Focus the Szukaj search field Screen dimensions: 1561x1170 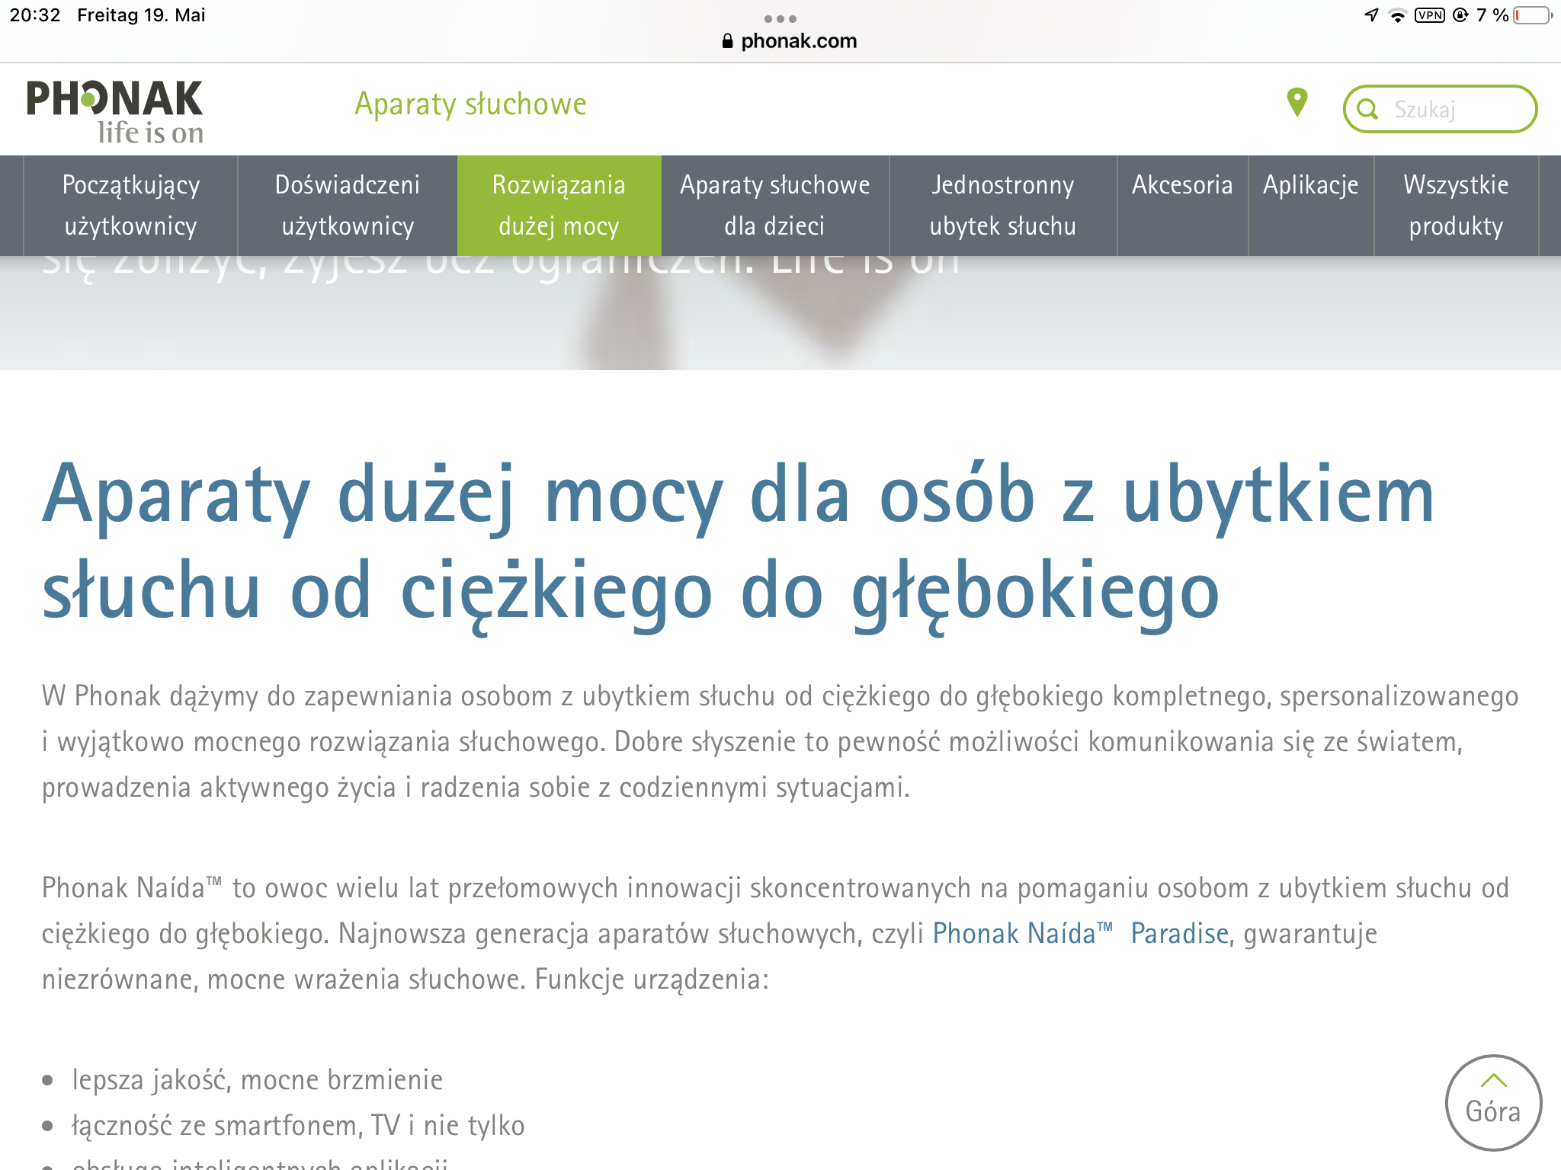click(1440, 110)
